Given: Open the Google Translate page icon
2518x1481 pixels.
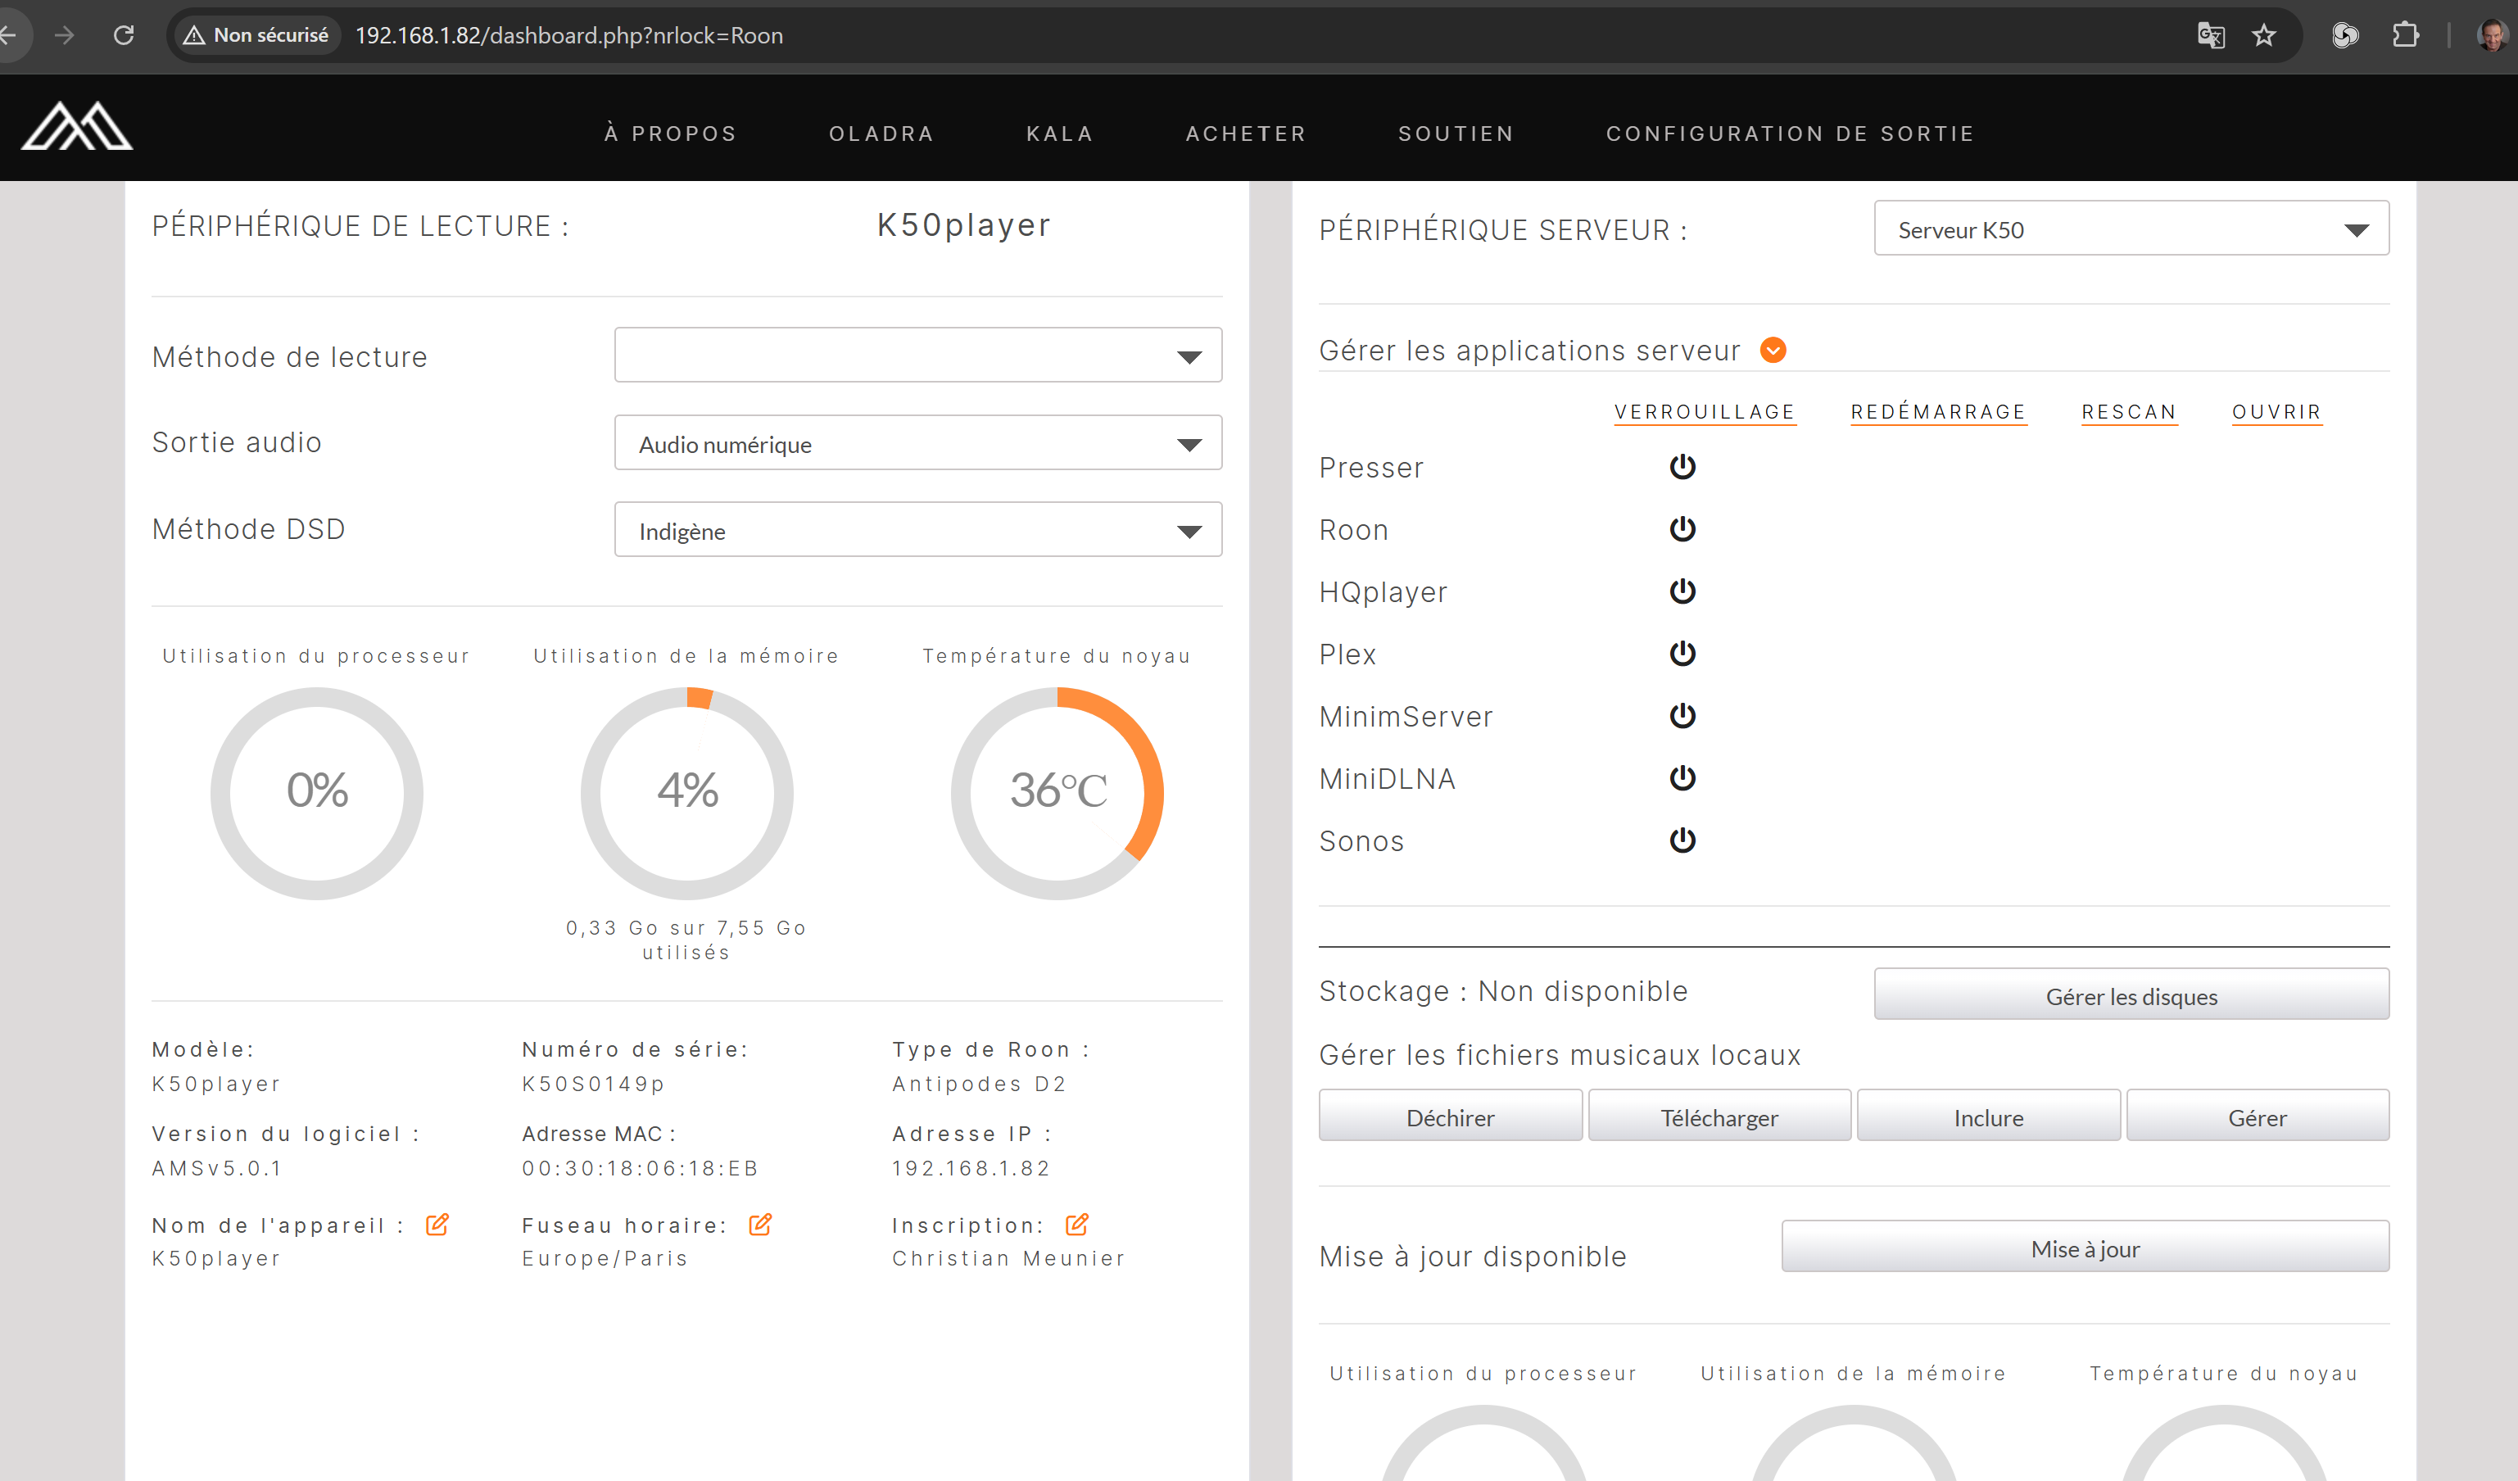Looking at the screenshot, I should pyautogui.click(x=2210, y=35).
